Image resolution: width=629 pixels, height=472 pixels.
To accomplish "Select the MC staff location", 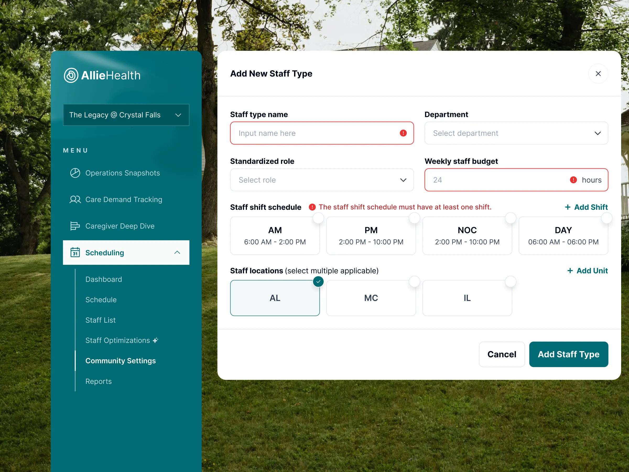I will [371, 298].
